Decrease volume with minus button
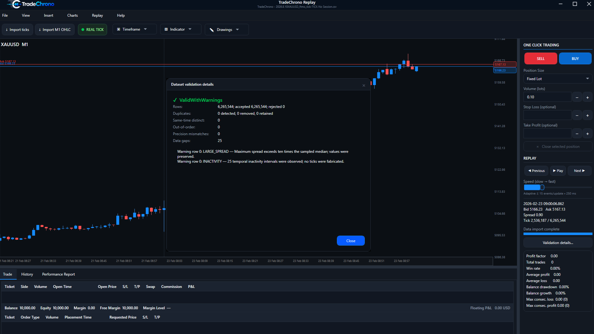This screenshot has height=334, width=594. (x=577, y=97)
